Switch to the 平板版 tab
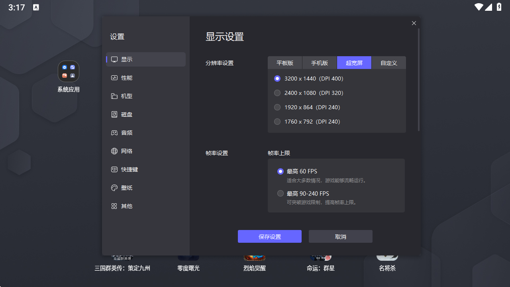Viewport: 510px width, 287px height. 285,63
